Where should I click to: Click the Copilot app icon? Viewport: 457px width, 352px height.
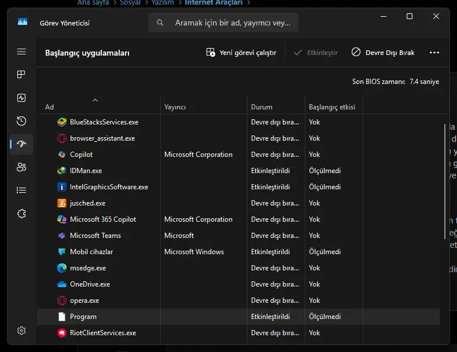pyautogui.click(x=62, y=155)
